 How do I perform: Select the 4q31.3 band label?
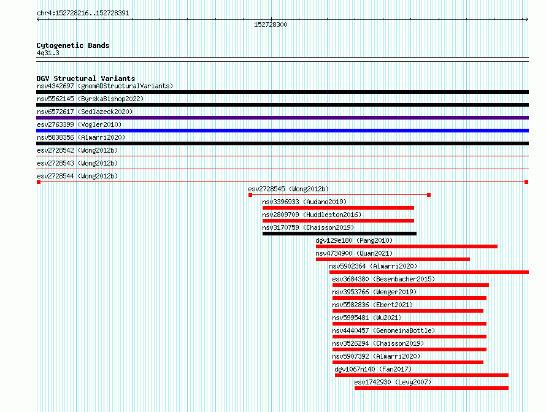[48, 53]
